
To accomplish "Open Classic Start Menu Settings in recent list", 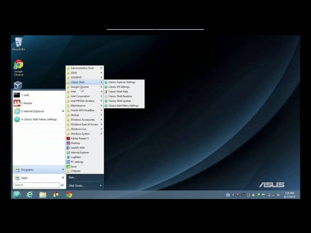I will point(39,119).
